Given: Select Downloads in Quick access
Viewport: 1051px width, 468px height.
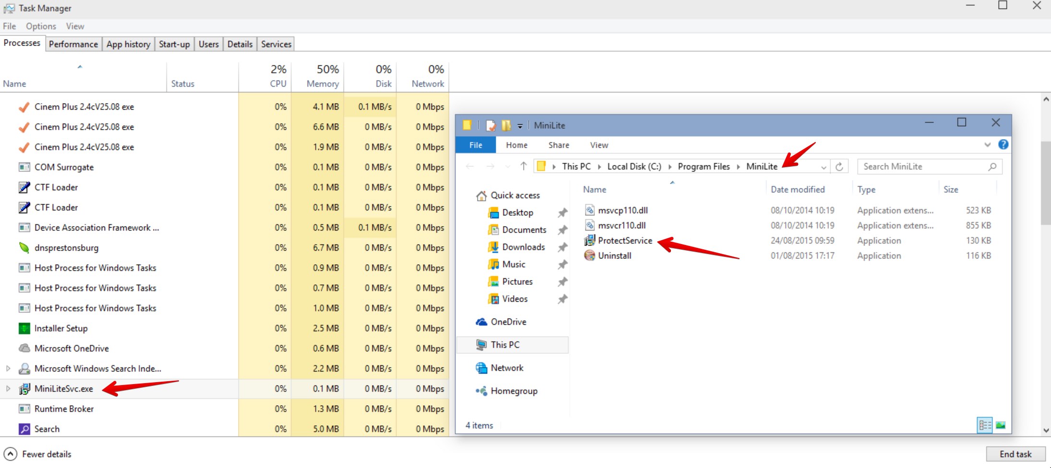Looking at the screenshot, I should (523, 247).
